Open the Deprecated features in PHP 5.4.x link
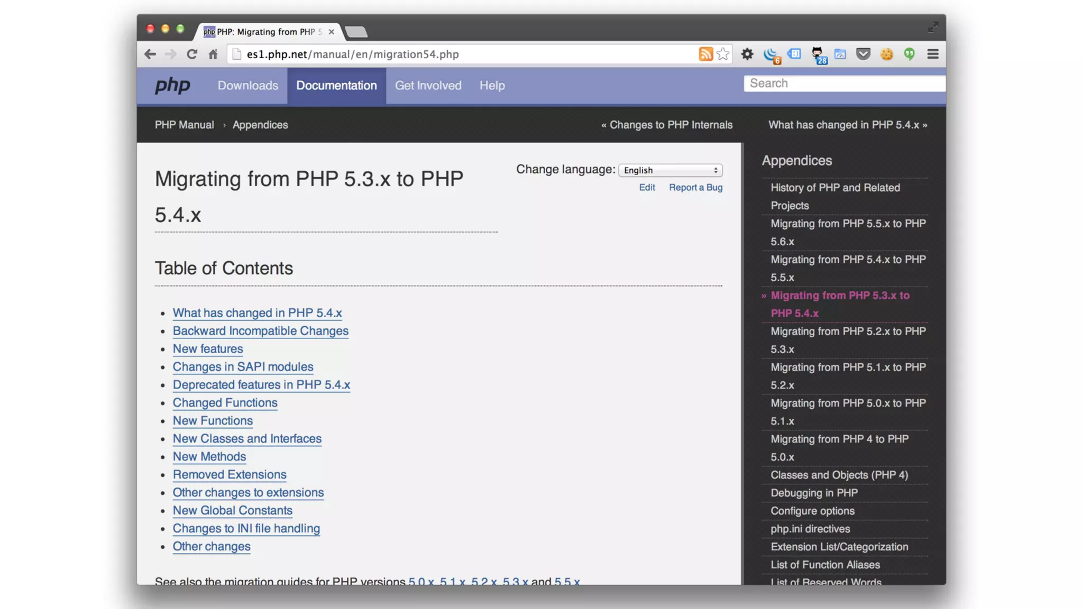This screenshot has width=1083, height=609. 261,385
